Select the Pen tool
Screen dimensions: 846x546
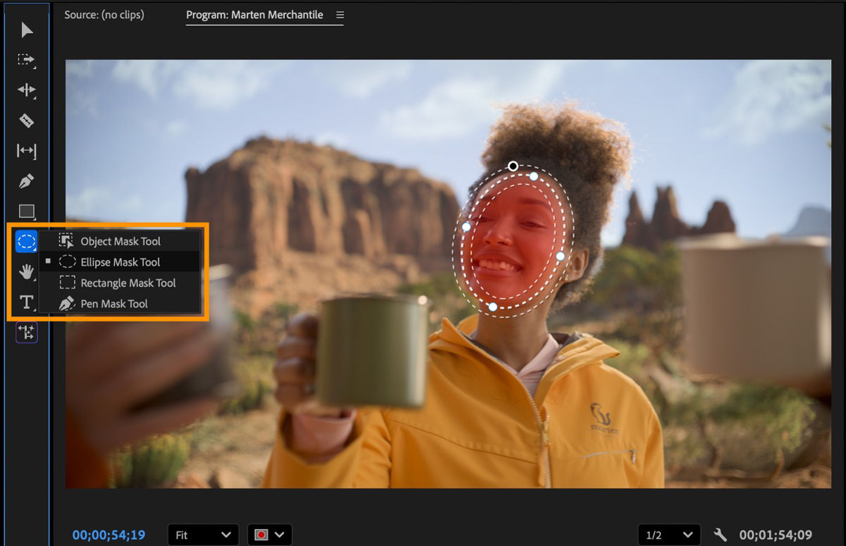(25, 181)
